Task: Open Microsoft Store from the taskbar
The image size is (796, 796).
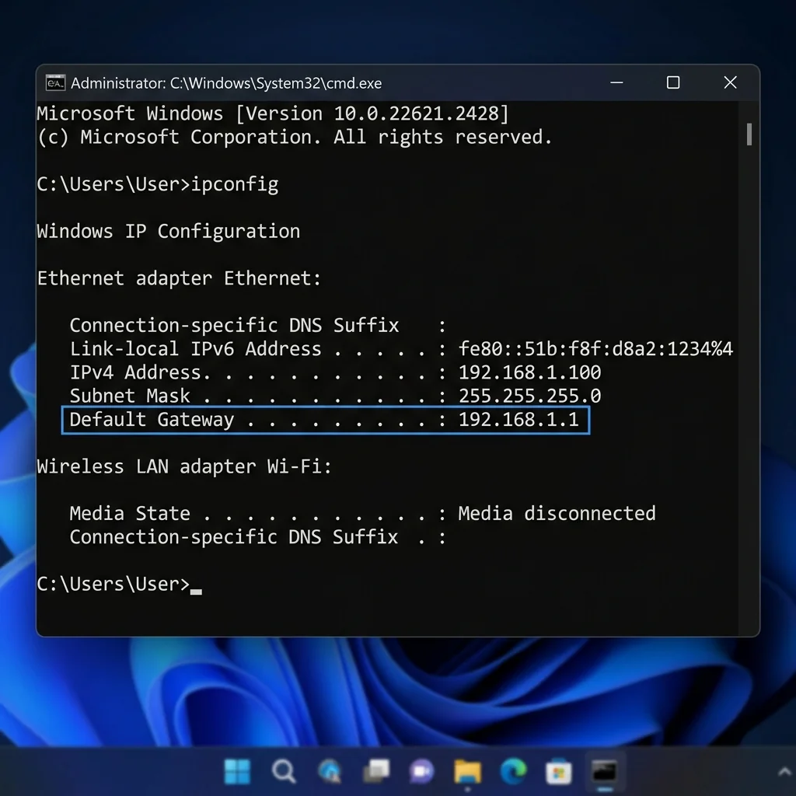Action: tap(558, 772)
